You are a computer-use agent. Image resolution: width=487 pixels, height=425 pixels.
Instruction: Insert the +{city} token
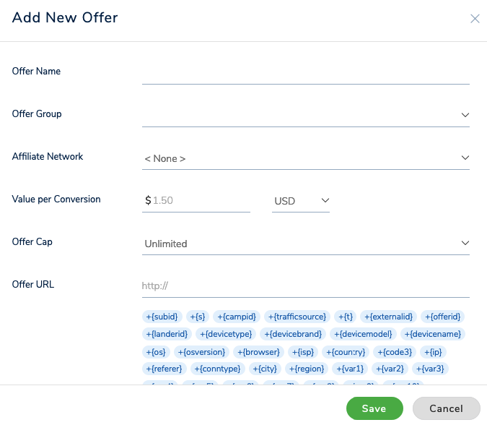[x=265, y=369]
